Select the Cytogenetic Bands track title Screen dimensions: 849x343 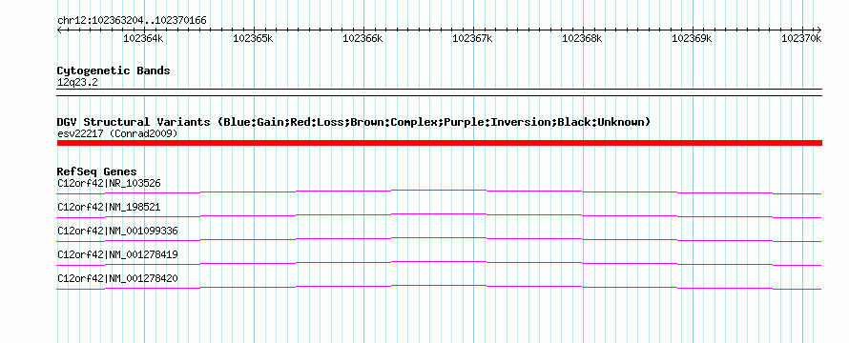pos(114,71)
